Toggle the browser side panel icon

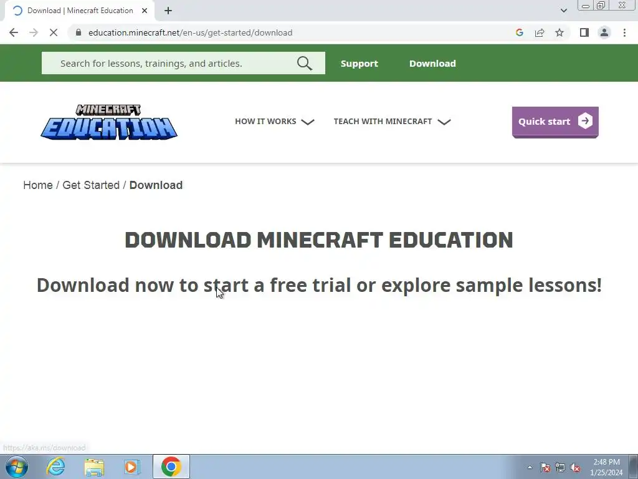584,32
